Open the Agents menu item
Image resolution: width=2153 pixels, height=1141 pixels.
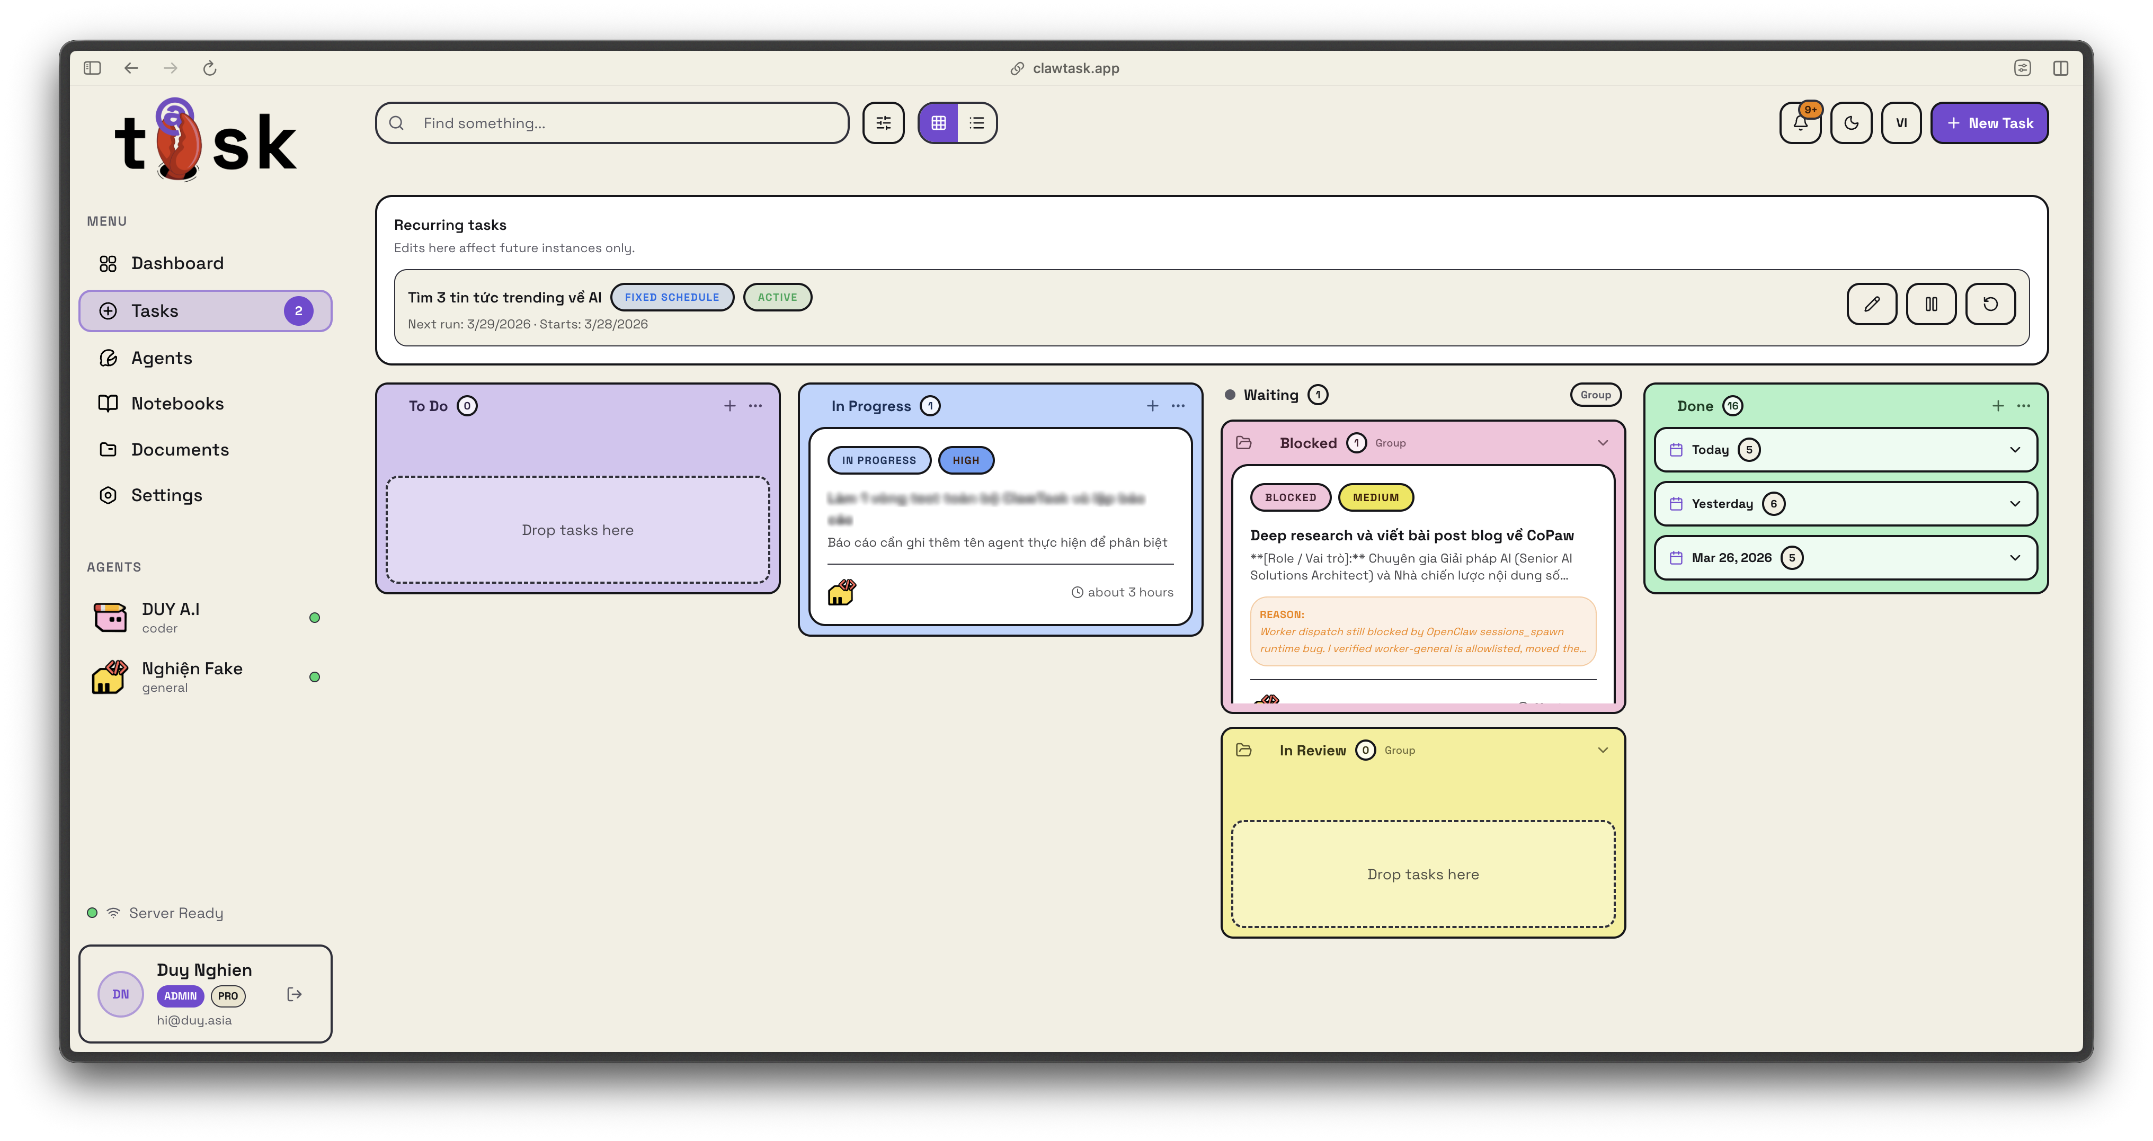161,358
